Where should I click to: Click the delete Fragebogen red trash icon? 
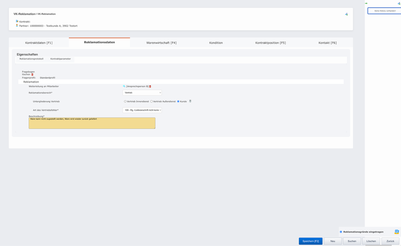(32, 75)
